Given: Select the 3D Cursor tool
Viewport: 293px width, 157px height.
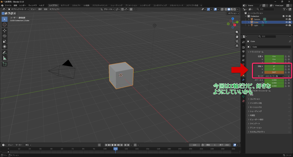Looking at the screenshot, I should 5,25.
